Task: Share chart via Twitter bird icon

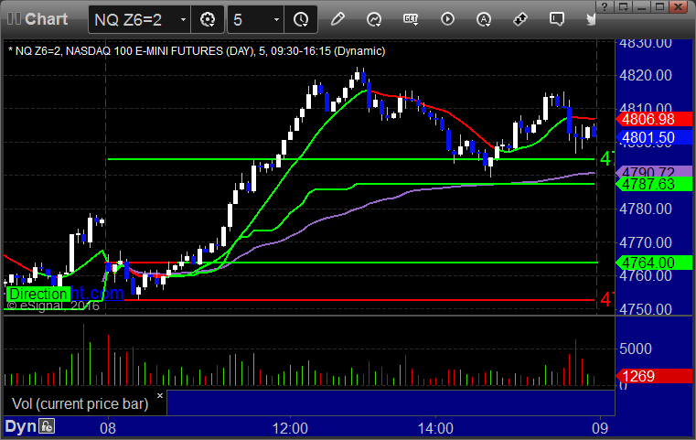Action: 591,19
